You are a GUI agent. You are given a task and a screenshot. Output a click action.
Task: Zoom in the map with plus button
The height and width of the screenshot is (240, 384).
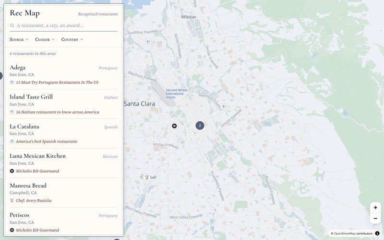(x=375, y=208)
